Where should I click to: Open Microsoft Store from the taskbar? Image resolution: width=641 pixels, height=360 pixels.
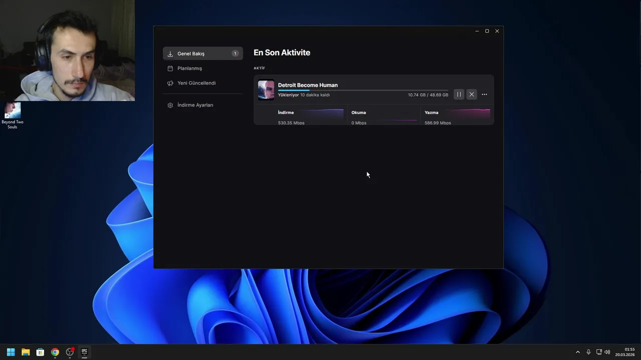point(40,352)
